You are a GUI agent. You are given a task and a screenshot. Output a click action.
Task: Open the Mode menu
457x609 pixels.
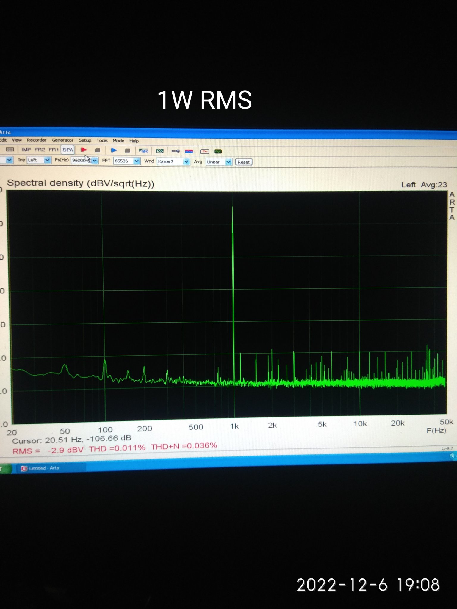click(118, 141)
